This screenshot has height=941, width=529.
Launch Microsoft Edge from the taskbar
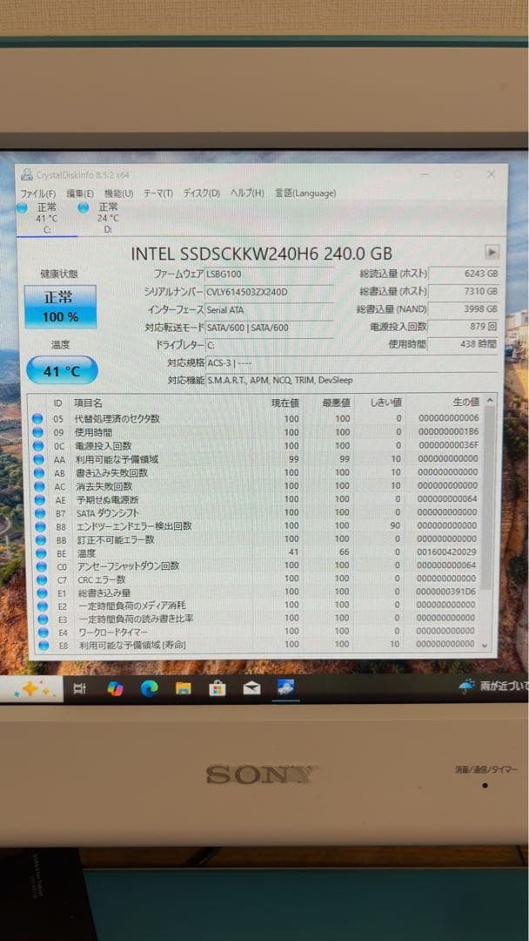149,689
